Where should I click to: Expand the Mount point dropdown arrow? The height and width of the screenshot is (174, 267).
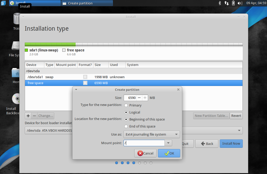point(168,143)
